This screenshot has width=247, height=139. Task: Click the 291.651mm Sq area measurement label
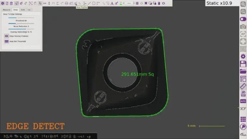(137, 74)
